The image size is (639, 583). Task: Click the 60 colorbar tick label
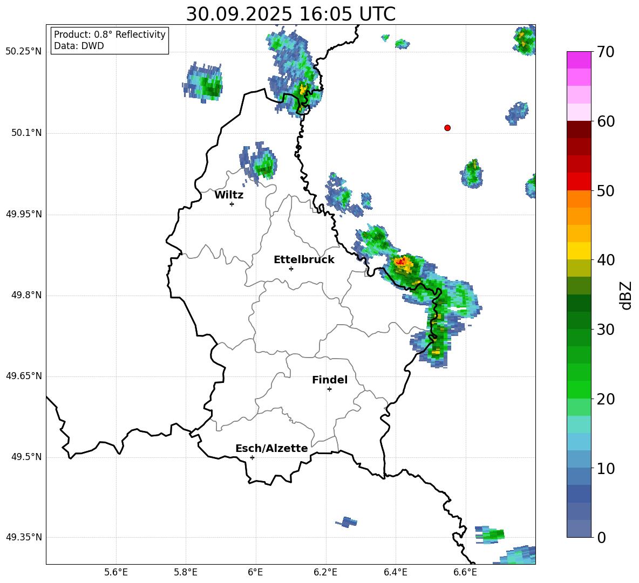point(606,121)
